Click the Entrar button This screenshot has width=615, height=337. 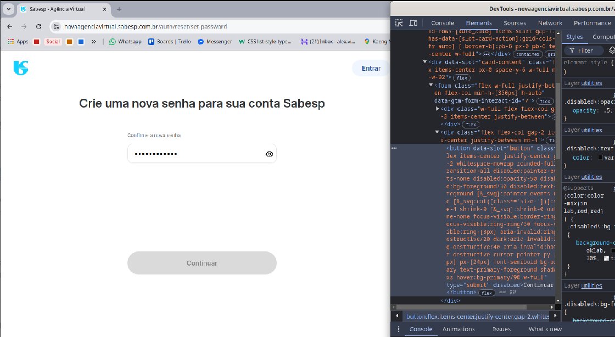pyautogui.click(x=371, y=68)
